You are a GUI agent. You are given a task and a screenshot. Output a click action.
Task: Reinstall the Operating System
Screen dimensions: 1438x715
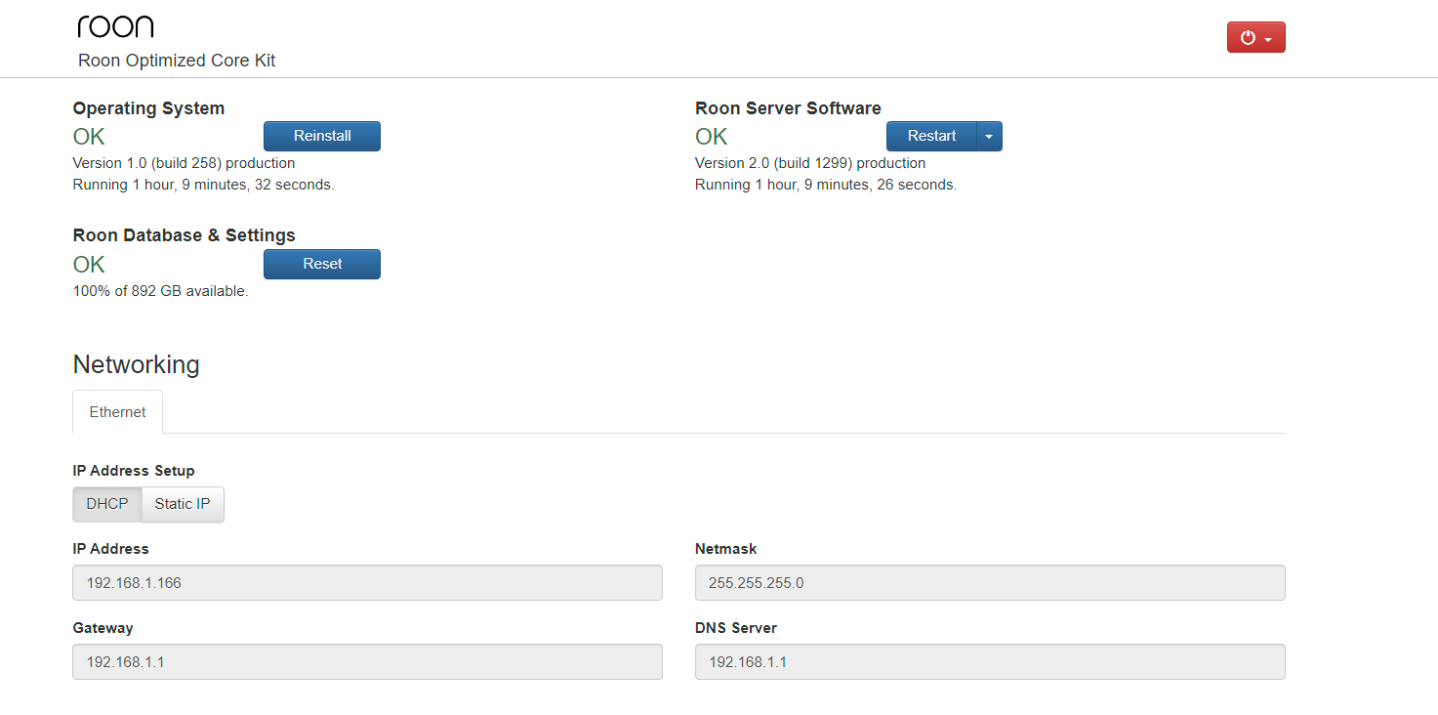coord(322,136)
